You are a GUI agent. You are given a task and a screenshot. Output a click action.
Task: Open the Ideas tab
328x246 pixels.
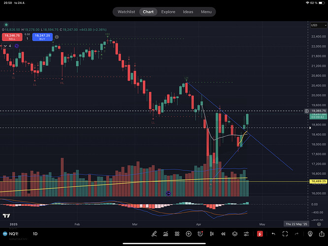[x=188, y=12]
